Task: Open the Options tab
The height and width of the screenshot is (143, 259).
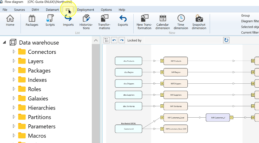Action: tap(106, 10)
